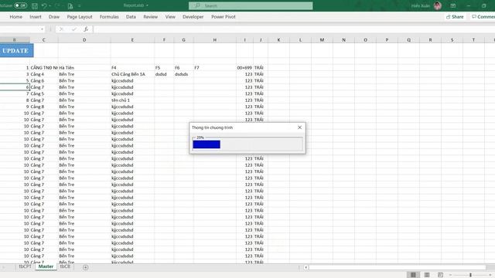Click the Redo arrow icon
Viewport: 495px width, 278px height.
pyautogui.click(x=57, y=5)
